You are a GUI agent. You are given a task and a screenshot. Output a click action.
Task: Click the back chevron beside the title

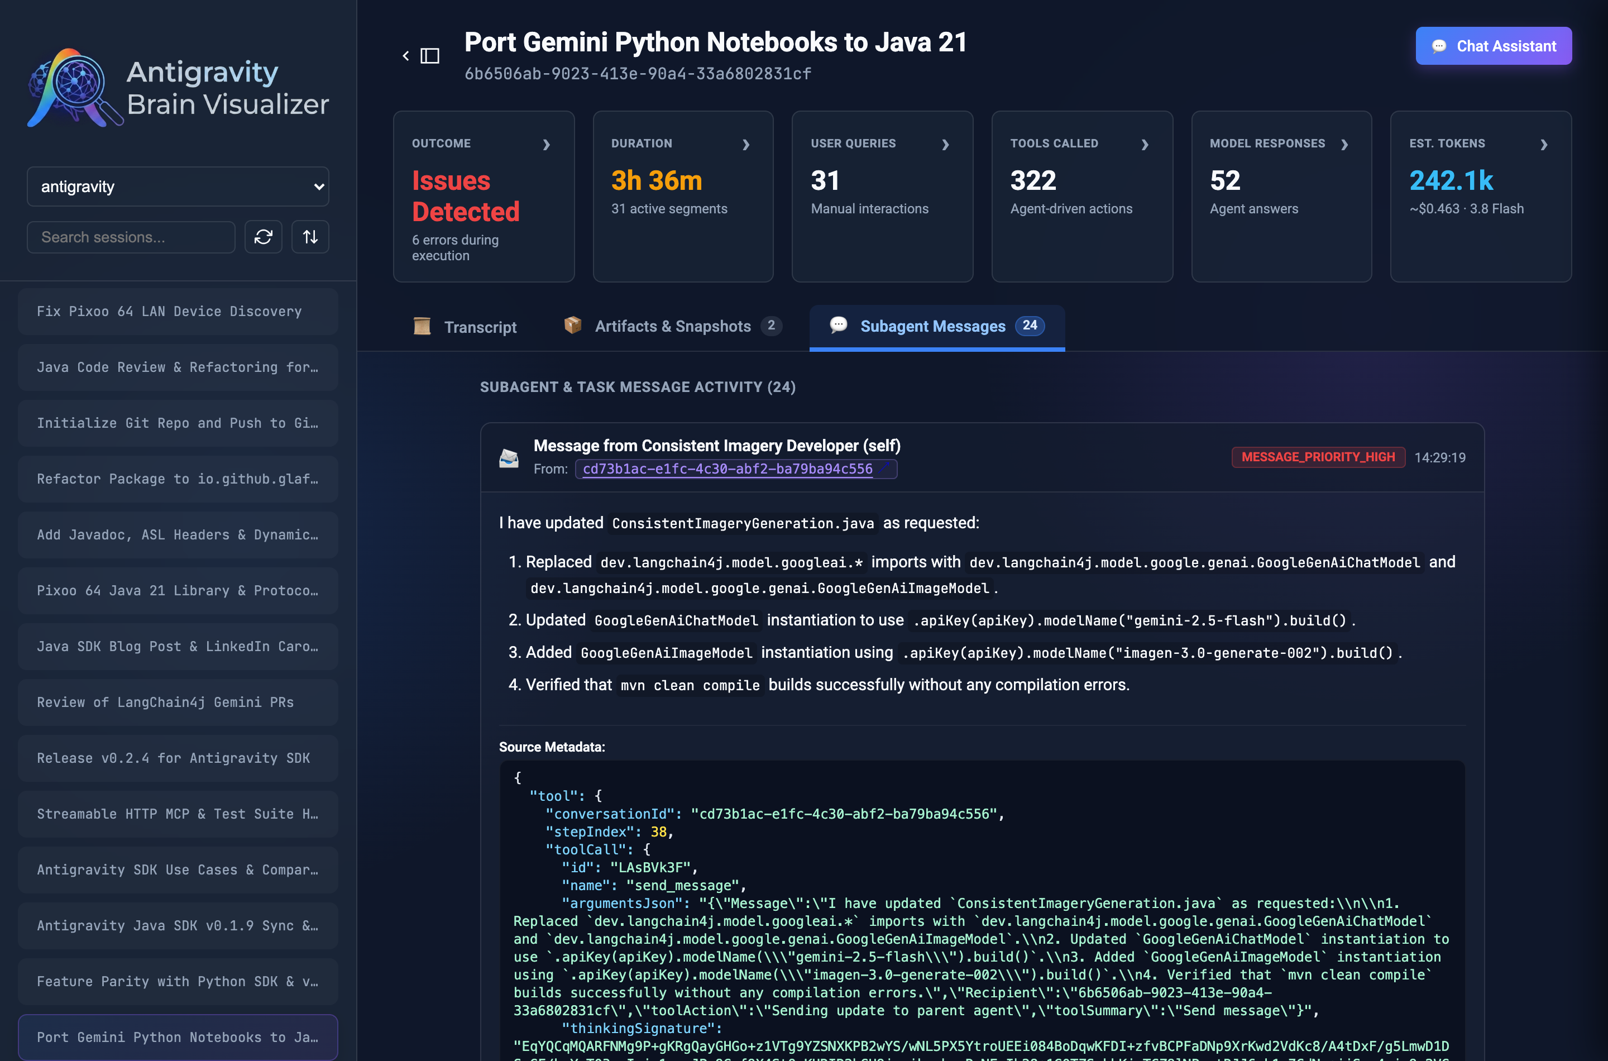[406, 55]
